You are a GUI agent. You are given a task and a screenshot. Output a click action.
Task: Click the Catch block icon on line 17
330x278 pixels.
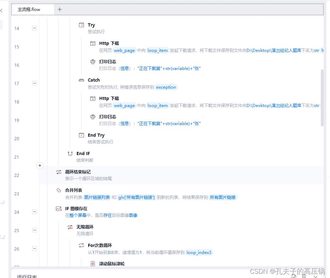coord(82,80)
